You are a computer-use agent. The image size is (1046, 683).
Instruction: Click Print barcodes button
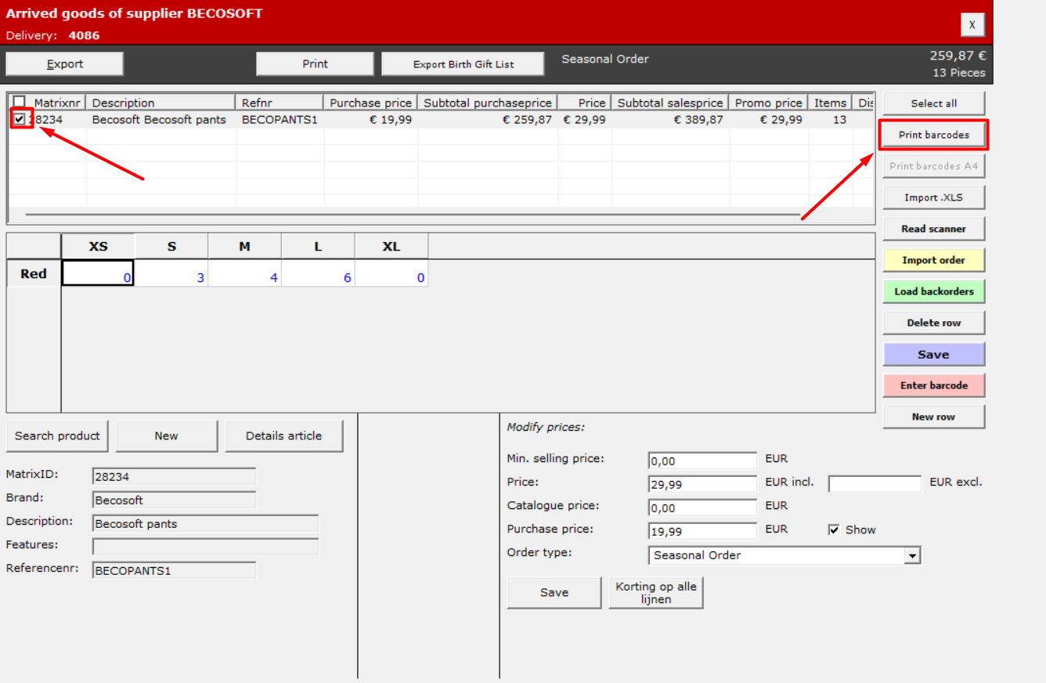[x=933, y=135]
